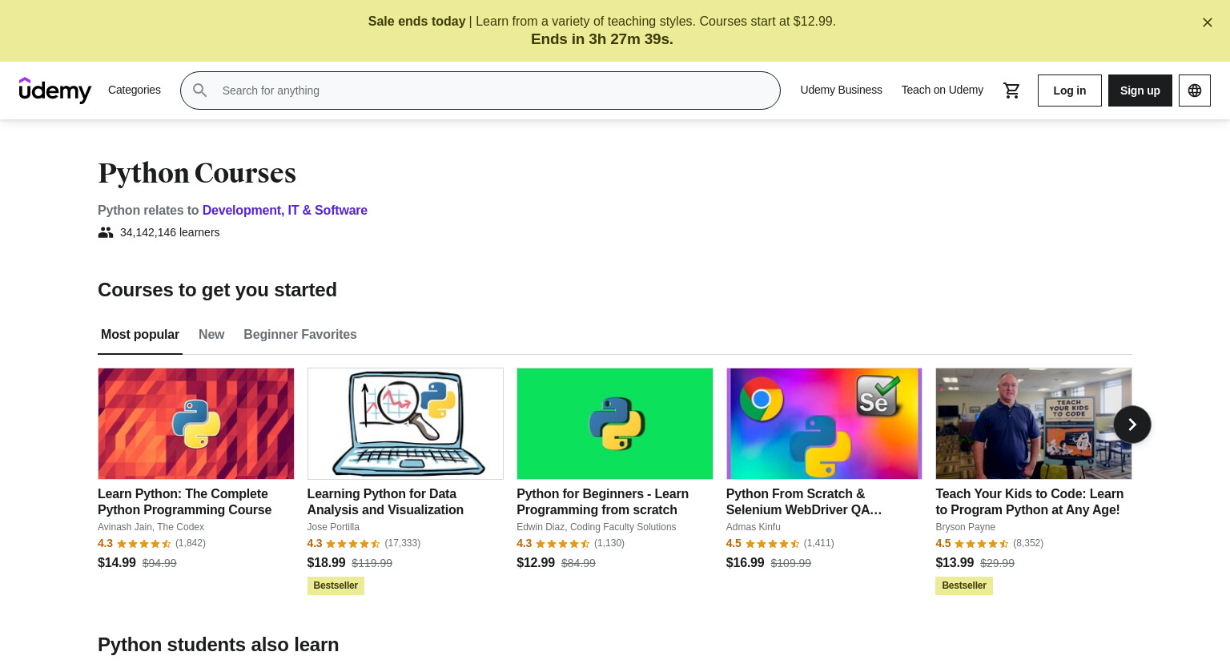Image resolution: width=1230 pixels, height=668 pixels.
Task: Focus the Search for anything field
Action: [480, 91]
